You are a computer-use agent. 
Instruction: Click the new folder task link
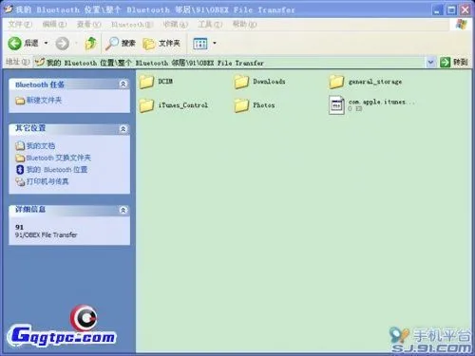pyautogui.click(x=44, y=101)
